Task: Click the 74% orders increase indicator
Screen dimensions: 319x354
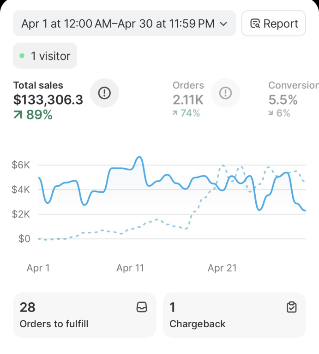Action: click(187, 113)
